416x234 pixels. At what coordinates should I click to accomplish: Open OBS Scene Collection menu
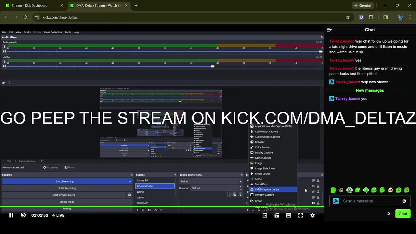53,32
